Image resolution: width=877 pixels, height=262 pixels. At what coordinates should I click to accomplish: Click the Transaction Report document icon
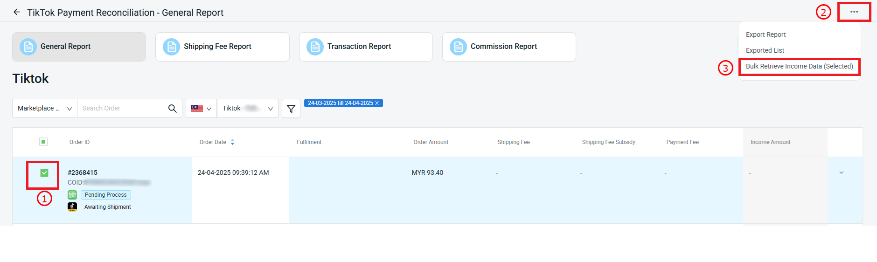(x=315, y=47)
